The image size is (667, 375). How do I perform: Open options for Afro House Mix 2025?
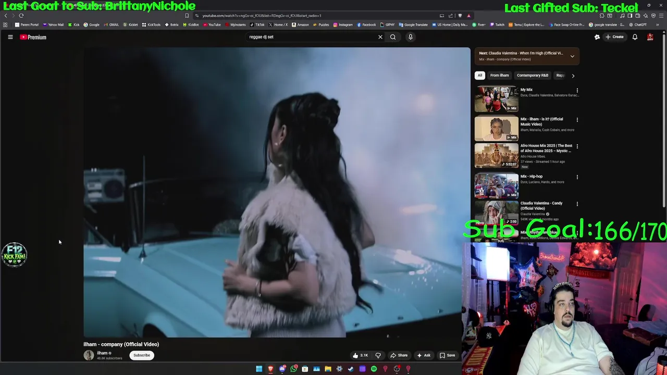click(x=577, y=146)
